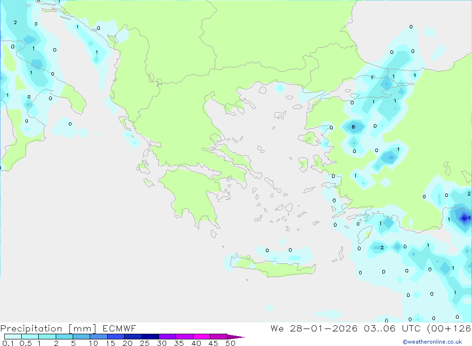The image size is (472, 346).
Task: Pick the 10–15 mm blue legend swatch
Action: coord(99,337)
